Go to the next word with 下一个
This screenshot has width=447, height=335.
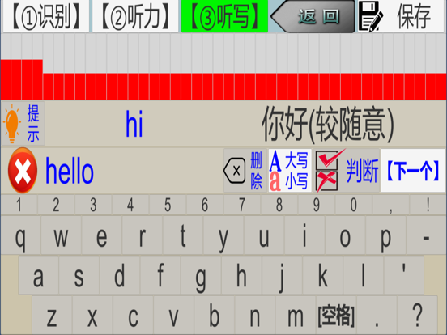(x=413, y=171)
